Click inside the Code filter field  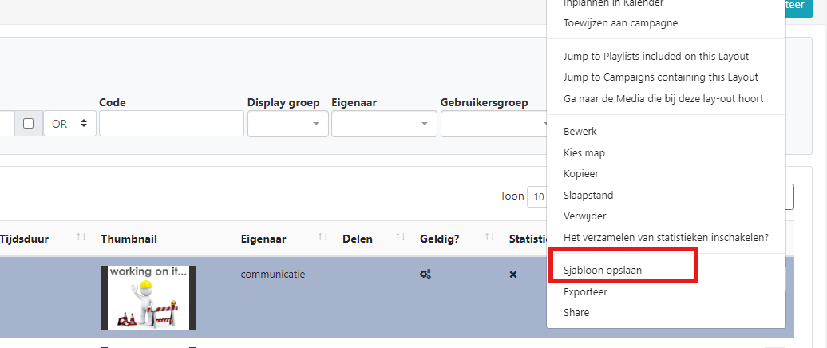point(171,124)
